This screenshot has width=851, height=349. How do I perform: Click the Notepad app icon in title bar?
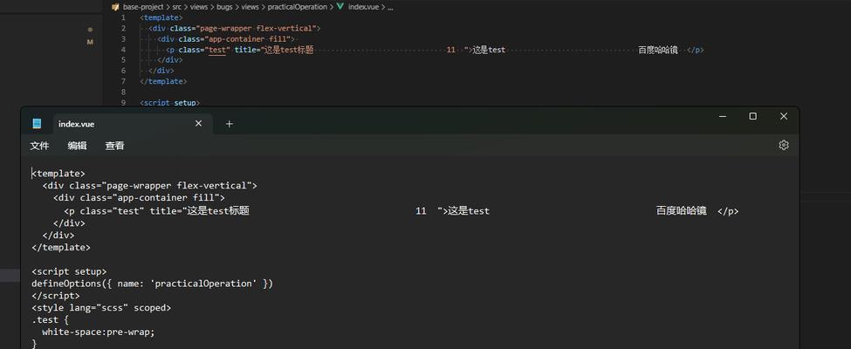(37, 124)
